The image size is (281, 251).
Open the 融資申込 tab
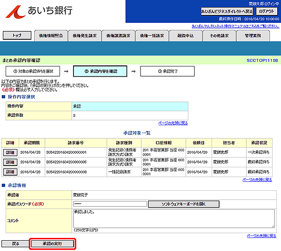(x=185, y=36)
